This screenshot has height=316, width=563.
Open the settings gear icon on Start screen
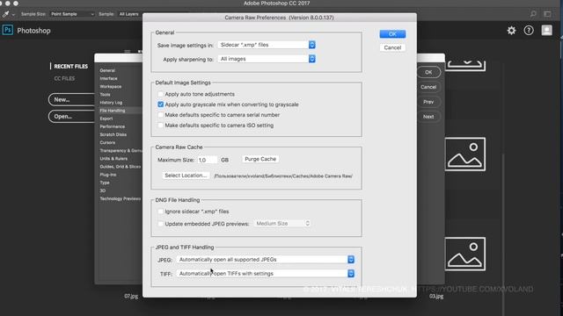[x=511, y=31]
